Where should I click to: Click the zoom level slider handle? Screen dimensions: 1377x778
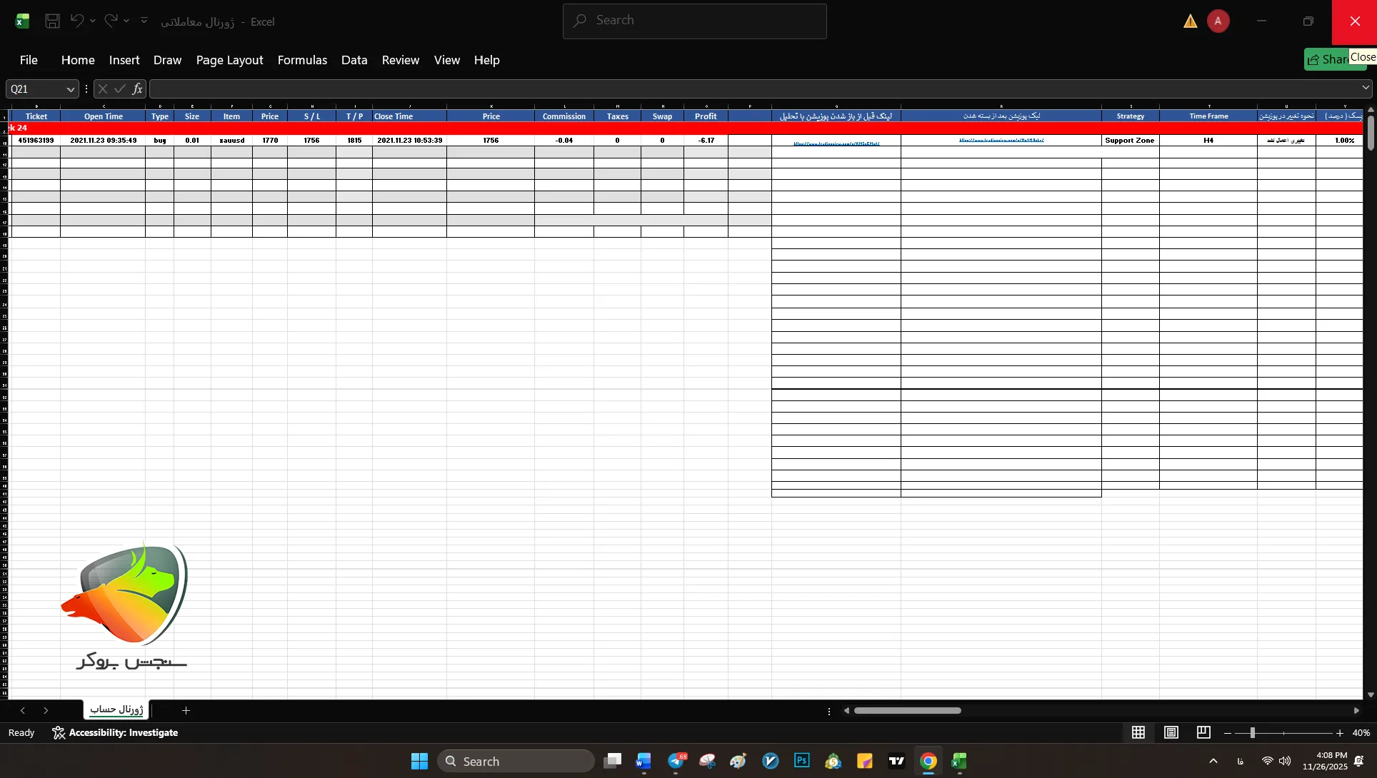pos(1252,733)
